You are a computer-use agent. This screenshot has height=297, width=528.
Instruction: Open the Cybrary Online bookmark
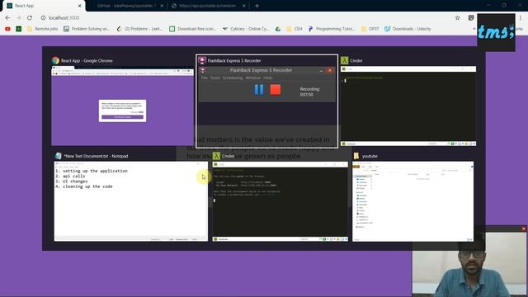(246, 29)
